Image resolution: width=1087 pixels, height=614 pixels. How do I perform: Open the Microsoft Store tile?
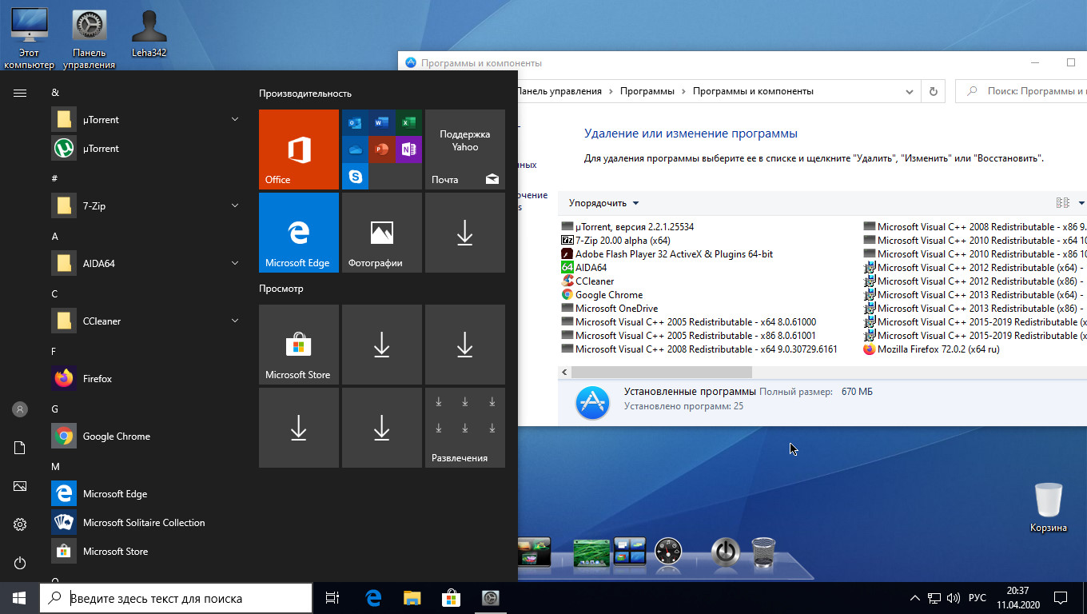299,345
